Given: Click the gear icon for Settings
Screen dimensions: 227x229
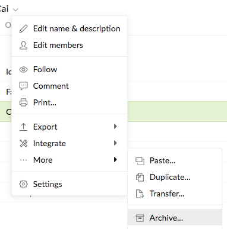Looking at the screenshot, I should point(23,184).
